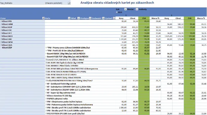Screen dimensions: 207x115
Task: Expand DB- PENETRACIA NANO hlbkova item
Action: [46, 72]
